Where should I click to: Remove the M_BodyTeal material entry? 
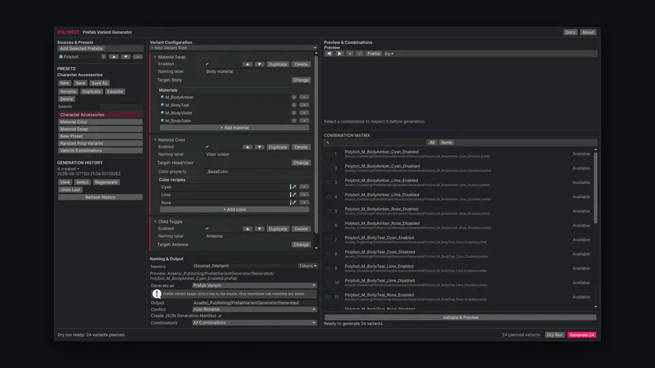[x=304, y=105]
